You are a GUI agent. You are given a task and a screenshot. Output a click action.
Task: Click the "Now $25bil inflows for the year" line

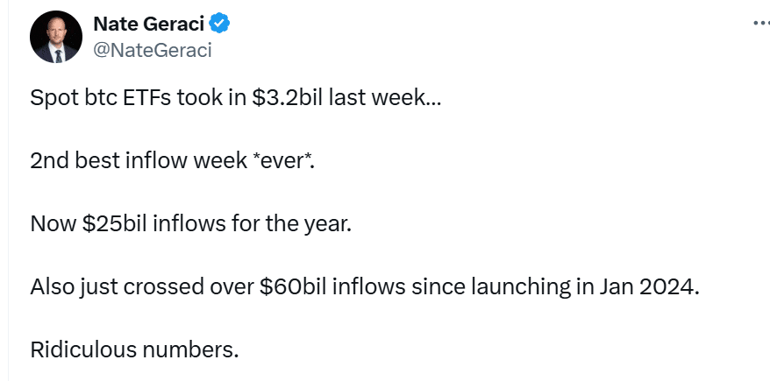[x=190, y=223]
